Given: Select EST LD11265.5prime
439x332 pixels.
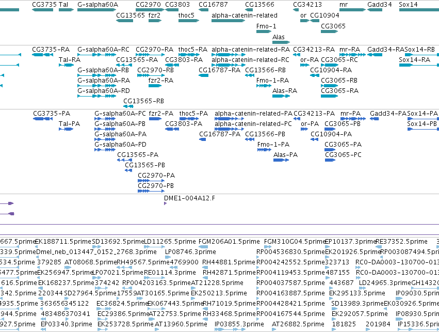Looking at the screenshot, I should 170,242.
